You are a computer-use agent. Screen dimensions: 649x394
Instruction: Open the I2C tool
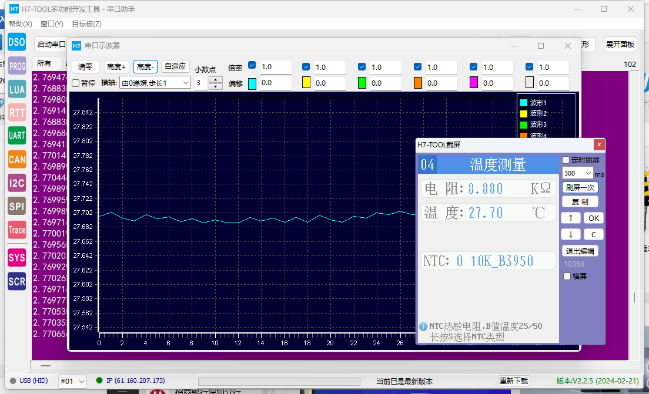[17, 183]
